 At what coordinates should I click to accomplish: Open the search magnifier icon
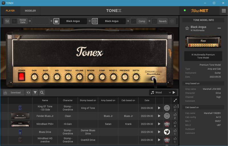[42, 92]
